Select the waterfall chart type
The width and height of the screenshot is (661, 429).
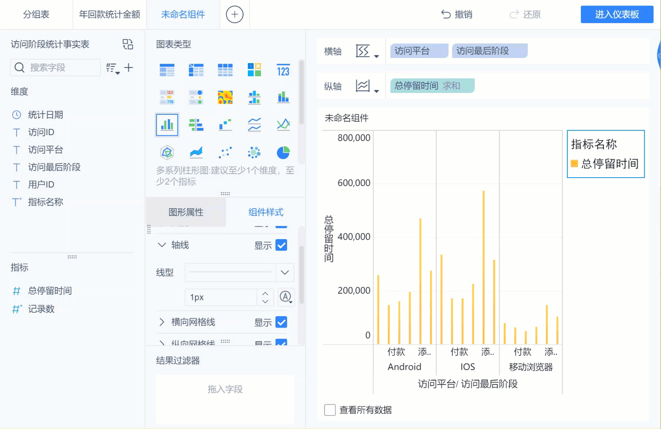[x=225, y=125]
